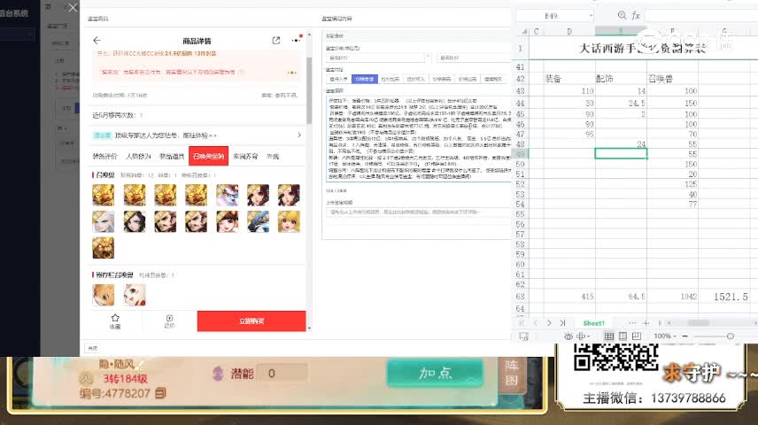The image size is (758, 425).
Task: Open the orange dog pet in storage section
Action: [x=104, y=295]
